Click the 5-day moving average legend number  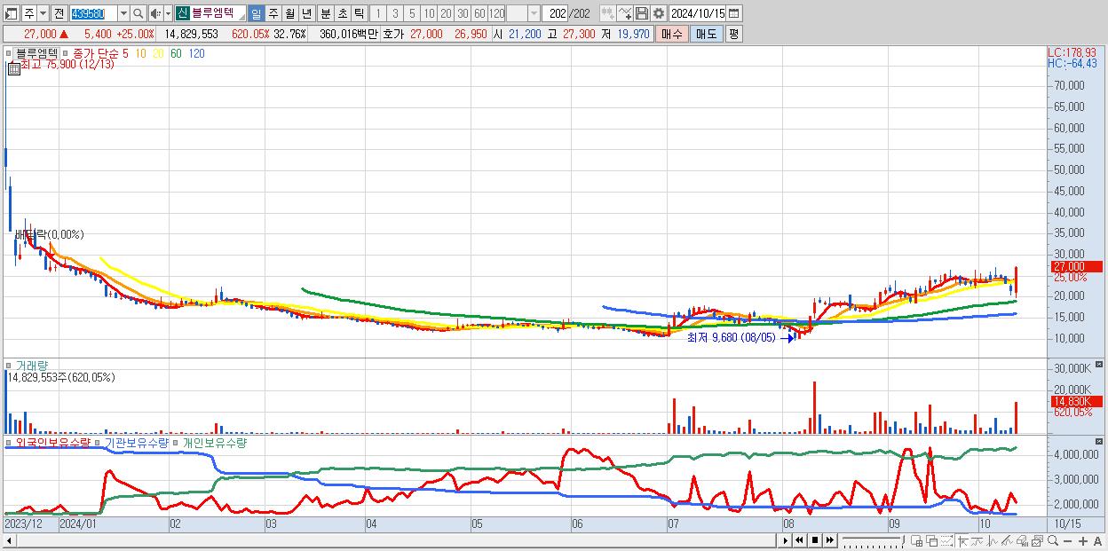(125, 53)
